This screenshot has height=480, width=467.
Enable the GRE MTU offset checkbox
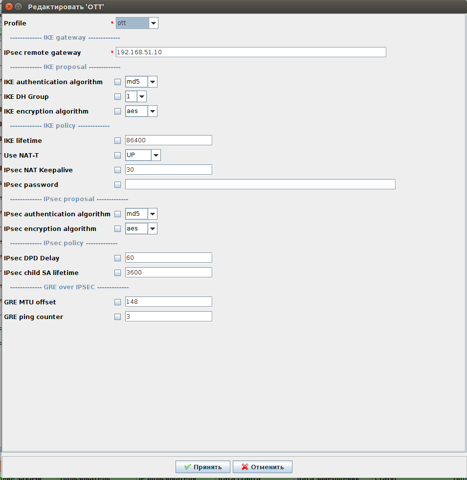(117, 302)
